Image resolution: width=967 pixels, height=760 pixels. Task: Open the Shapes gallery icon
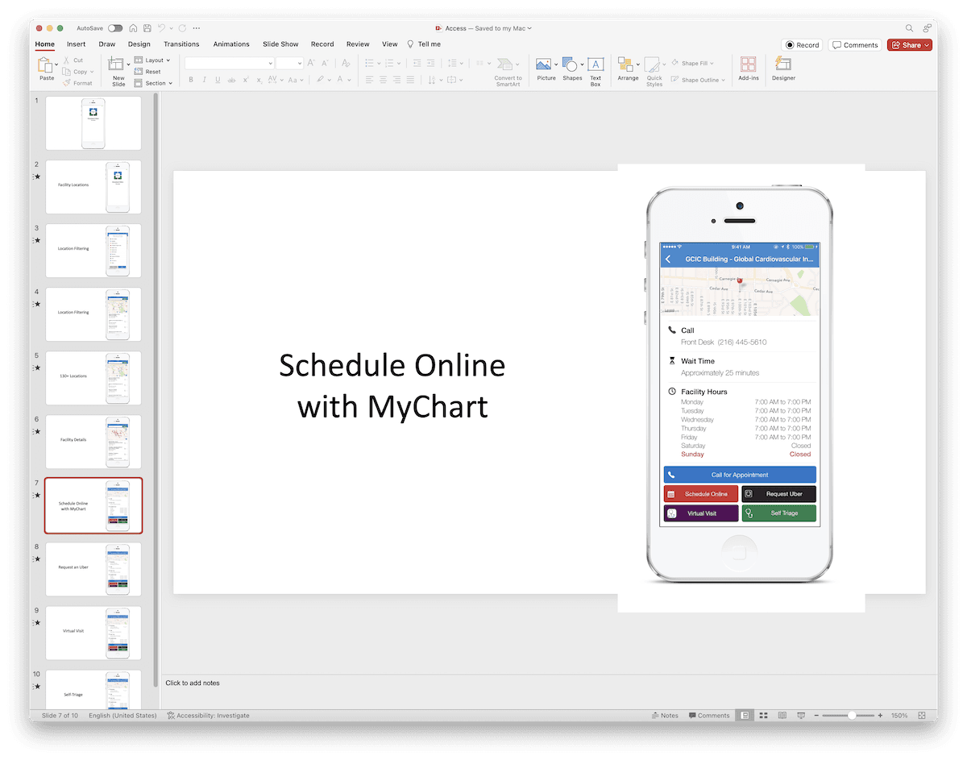(571, 64)
